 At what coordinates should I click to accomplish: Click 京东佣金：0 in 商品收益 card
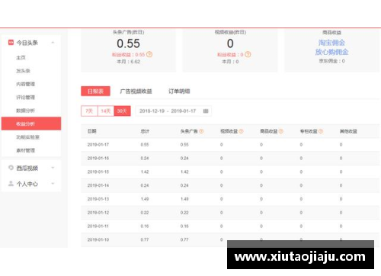pos(331,61)
